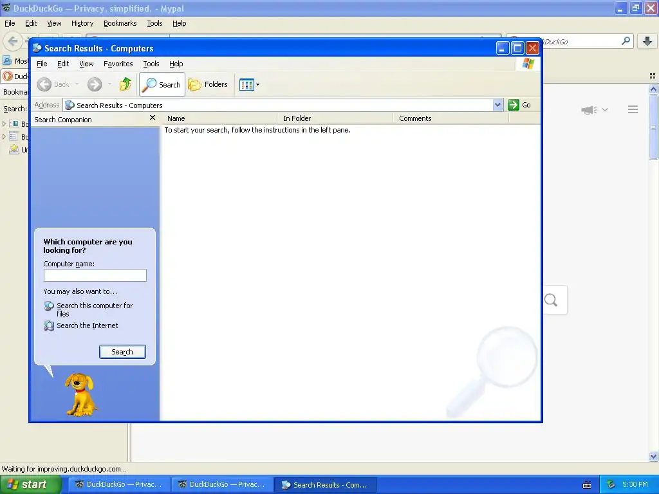Switch to second DuckDuckGo taskbar button
The width and height of the screenshot is (659, 494).
(x=222, y=485)
